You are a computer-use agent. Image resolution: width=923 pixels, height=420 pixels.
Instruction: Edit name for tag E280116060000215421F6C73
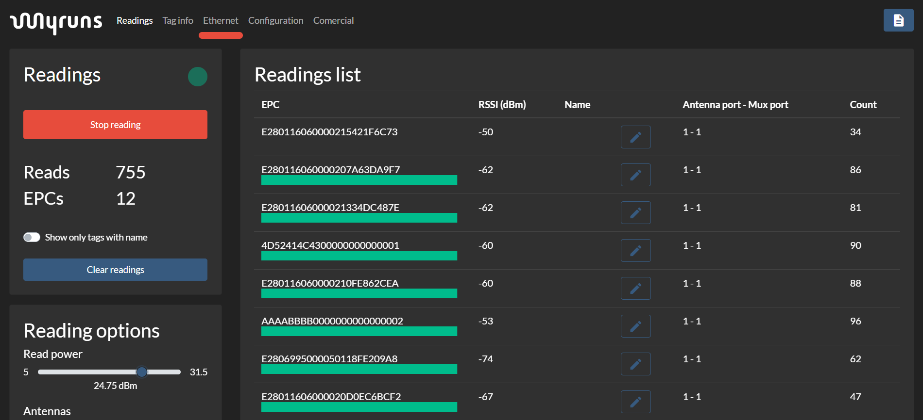click(635, 137)
